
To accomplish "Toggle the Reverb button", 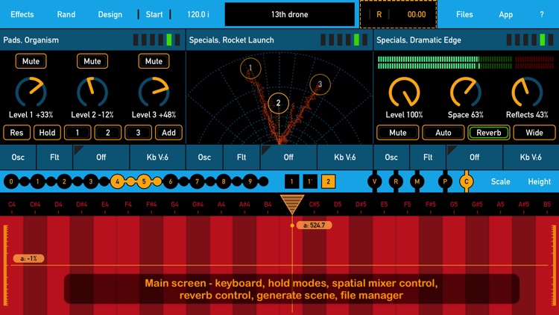I will coord(489,133).
